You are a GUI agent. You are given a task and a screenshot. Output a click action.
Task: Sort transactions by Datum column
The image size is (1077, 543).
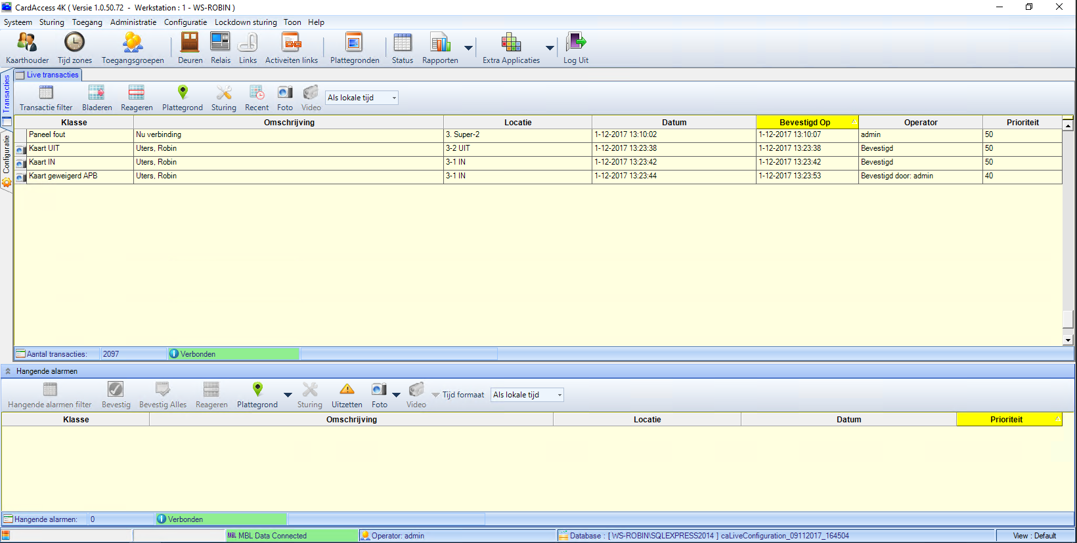674,122
